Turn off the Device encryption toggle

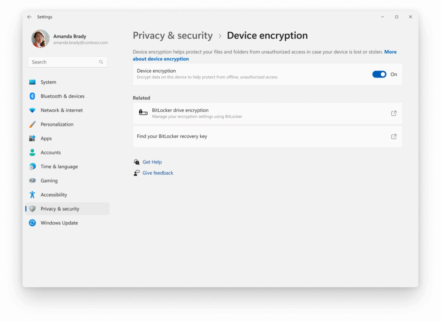[379, 74]
